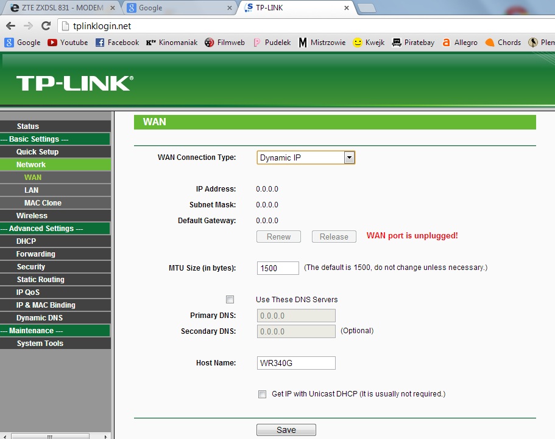
Task: Open Quick Setup in sidebar
Action: click(55, 152)
